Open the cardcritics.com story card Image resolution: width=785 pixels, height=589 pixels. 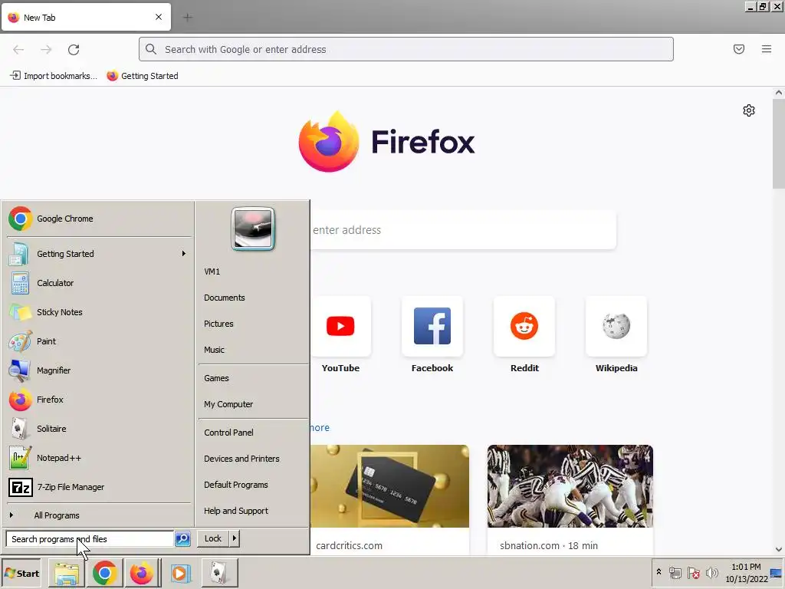[x=389, y=499]
